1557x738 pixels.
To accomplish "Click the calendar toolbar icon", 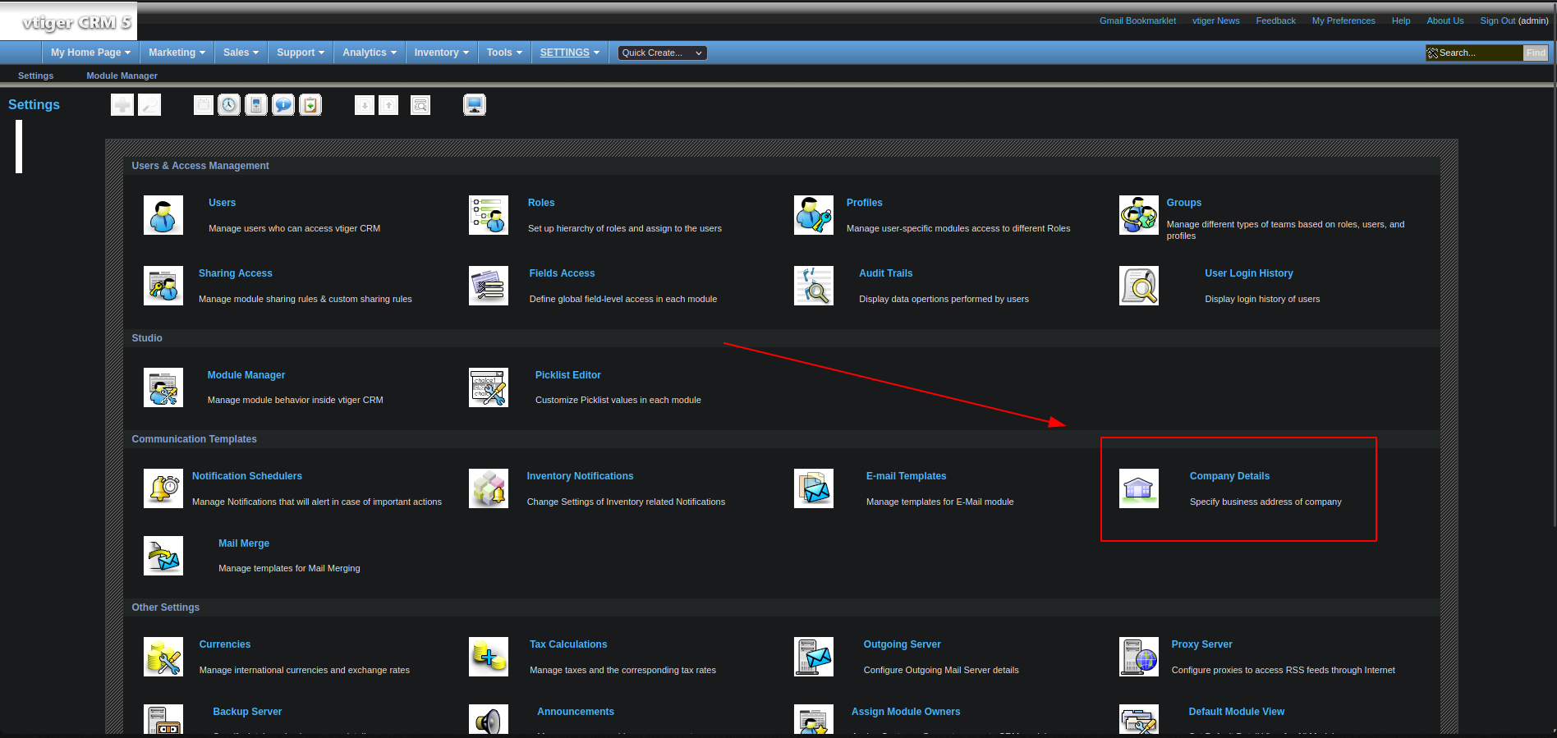I will (204, 105).
